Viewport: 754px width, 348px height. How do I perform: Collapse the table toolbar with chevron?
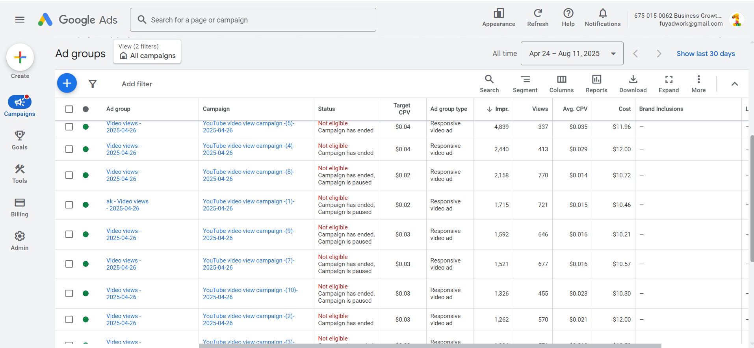(x=734, y=84)
